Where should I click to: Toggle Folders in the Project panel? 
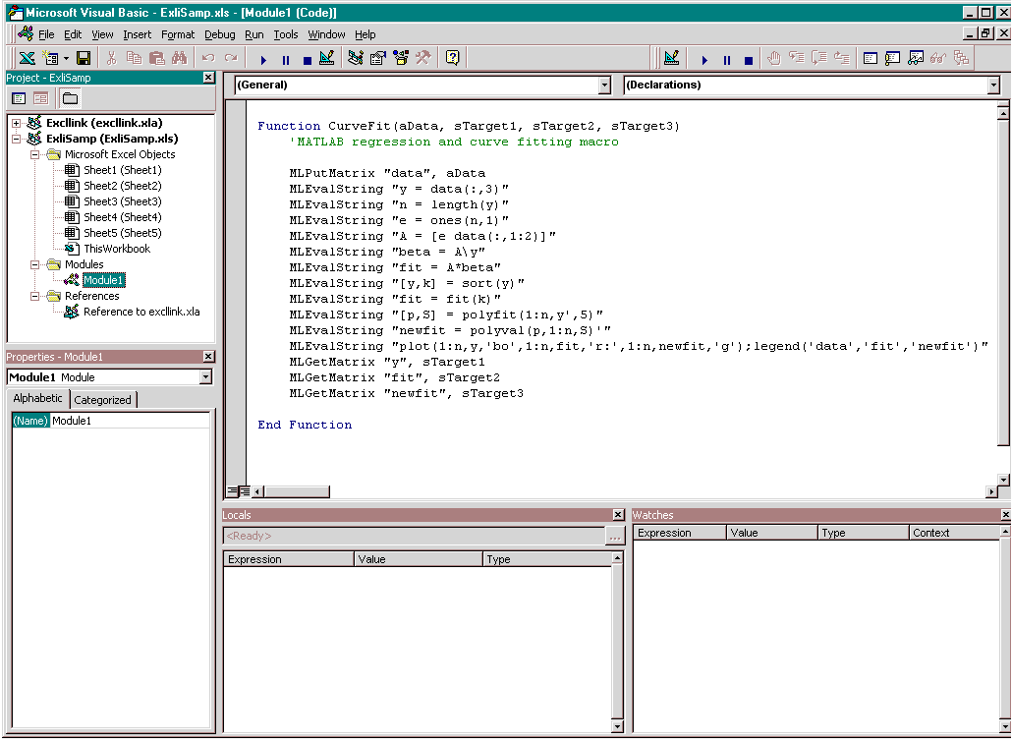(70, 98)
